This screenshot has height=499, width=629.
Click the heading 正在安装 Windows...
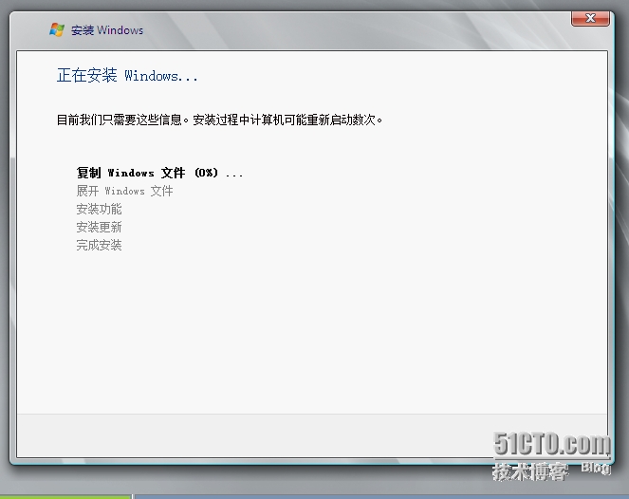[127, 75]
